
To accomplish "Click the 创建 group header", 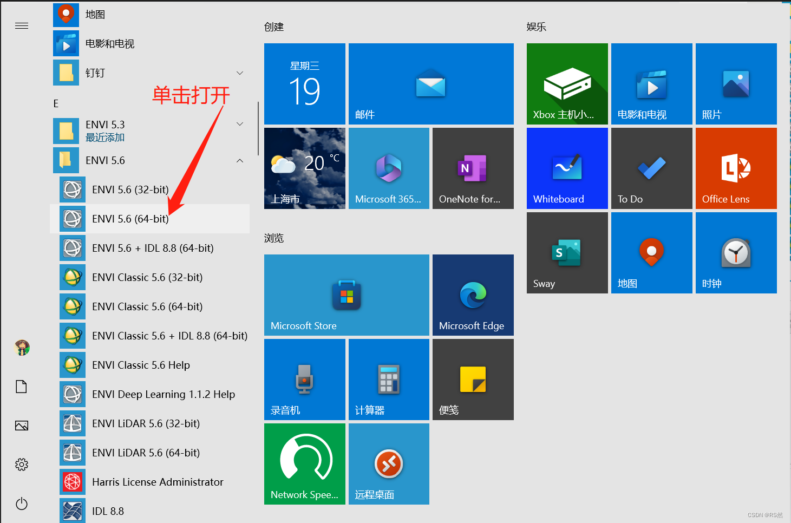I will [x=274, y=27].
